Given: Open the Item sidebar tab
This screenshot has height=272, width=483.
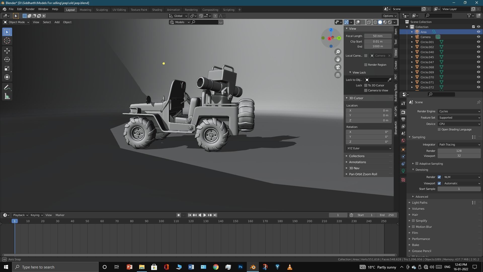Looking at the screenshot, I should click(396, 31).
